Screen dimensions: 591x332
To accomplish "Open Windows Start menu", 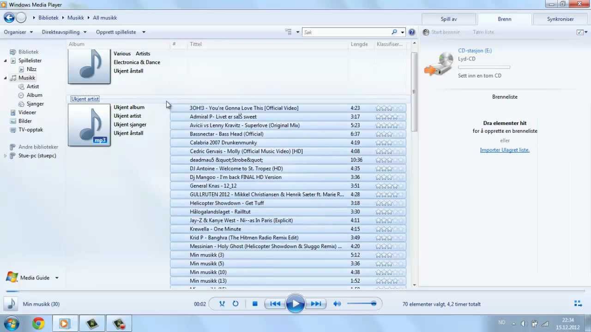I will click(x=11, y=323).
